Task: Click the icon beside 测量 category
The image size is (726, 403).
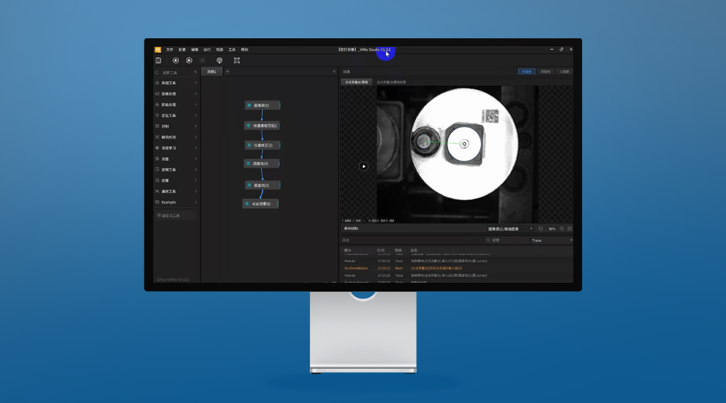Action: tap(157, 159)
